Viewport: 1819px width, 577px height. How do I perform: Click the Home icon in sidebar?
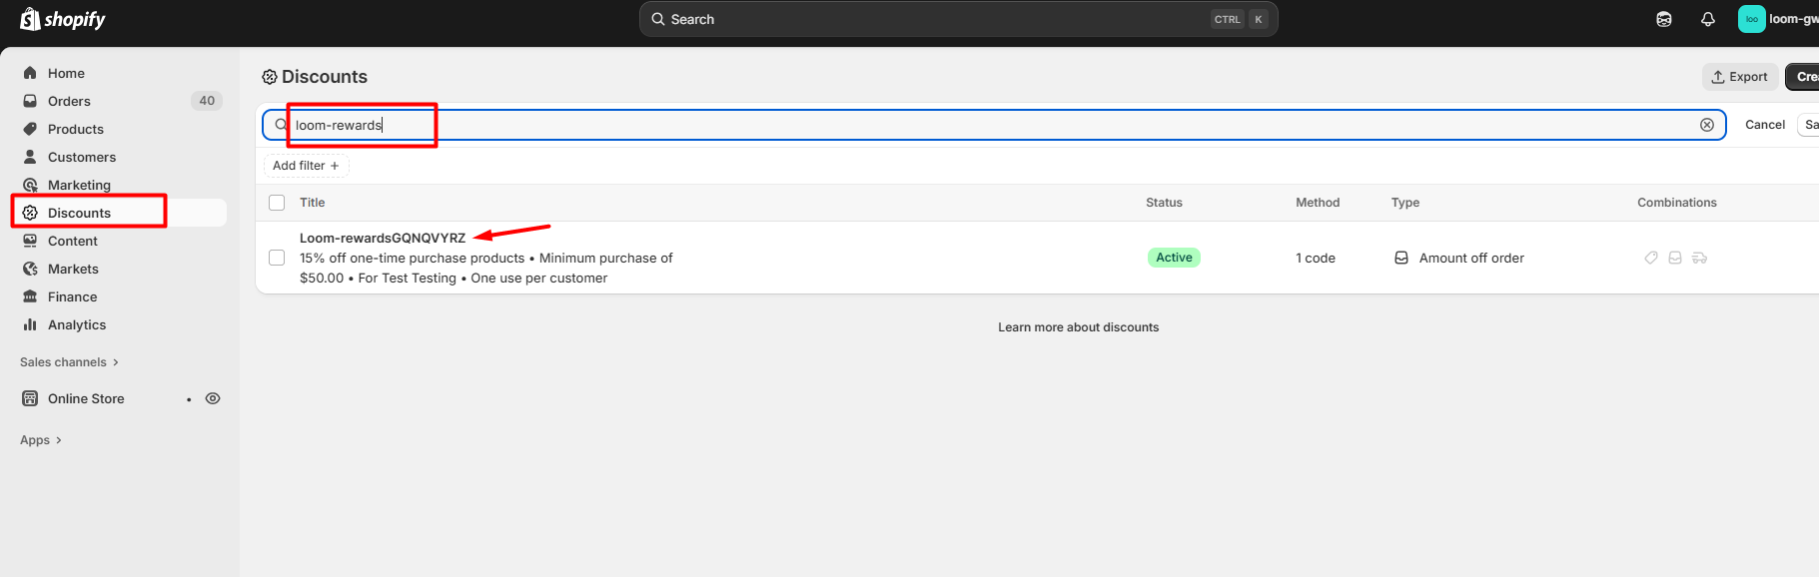tap(30, 73)
